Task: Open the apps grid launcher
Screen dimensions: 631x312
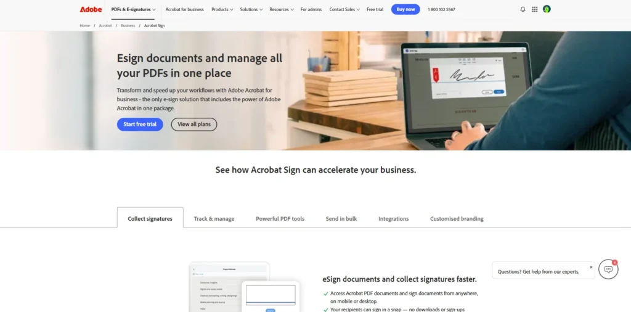Action: click(x=534, y=9)
